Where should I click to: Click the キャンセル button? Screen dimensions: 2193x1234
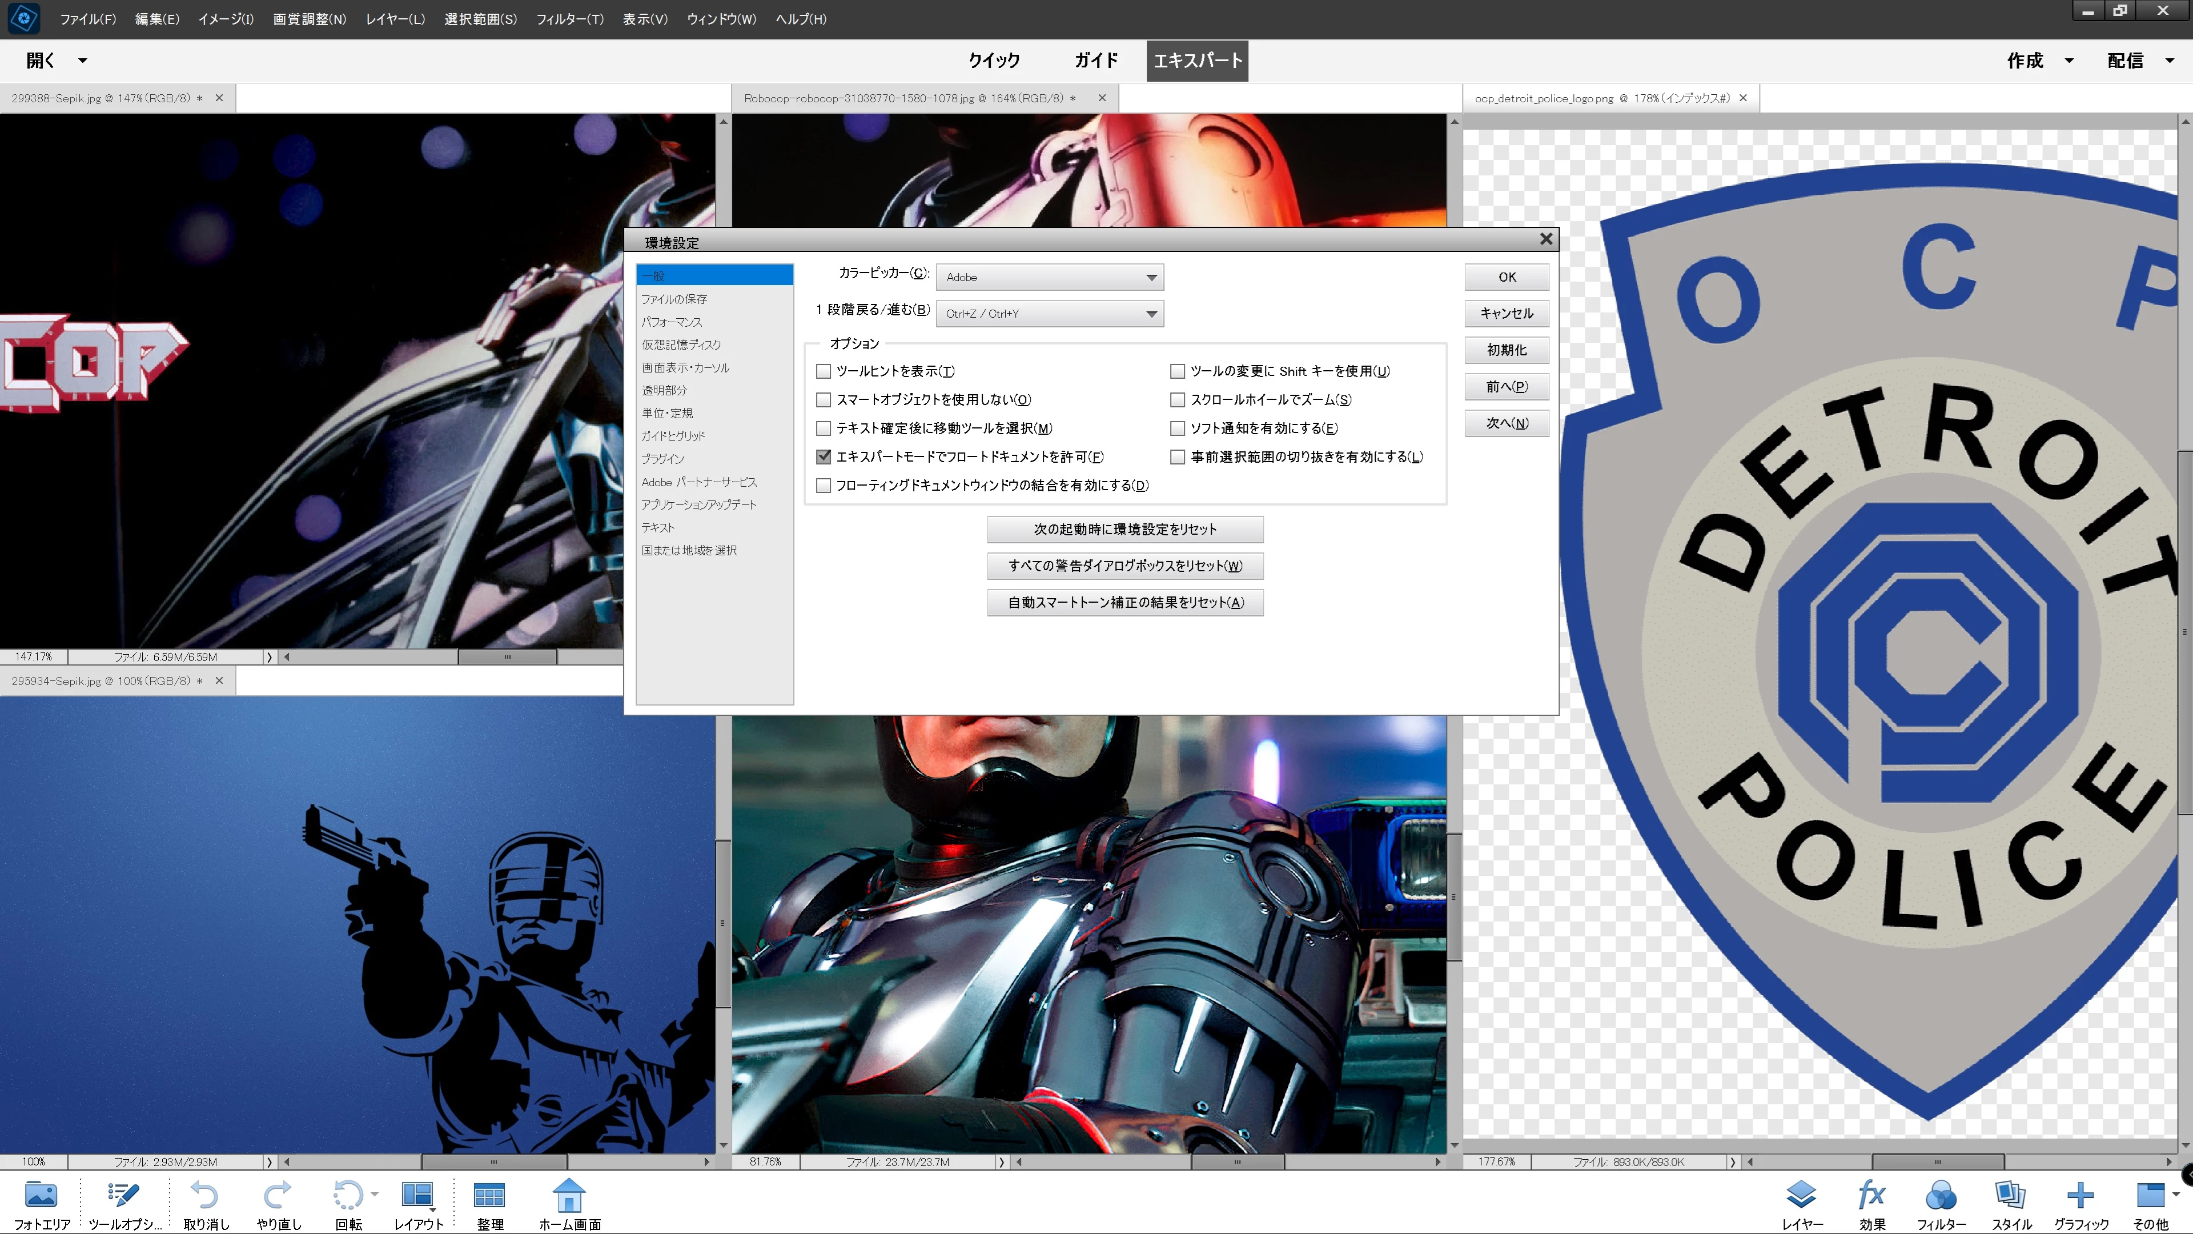pyautogui.click(x=1506, y=314)
